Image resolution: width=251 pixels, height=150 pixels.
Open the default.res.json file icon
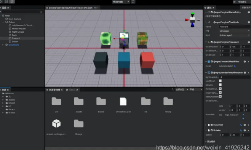[x=123, y=101]
